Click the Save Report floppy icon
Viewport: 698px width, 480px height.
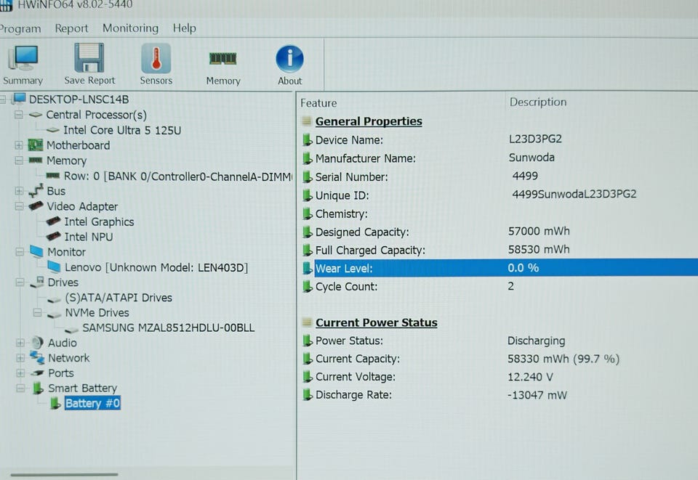coord(89,58)
